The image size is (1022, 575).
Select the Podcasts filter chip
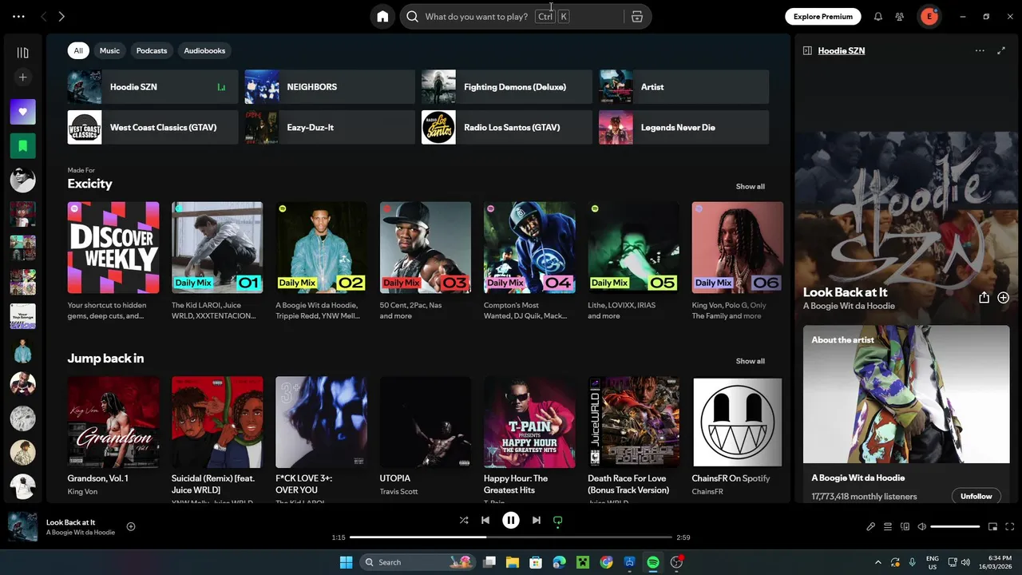(152, 50)
